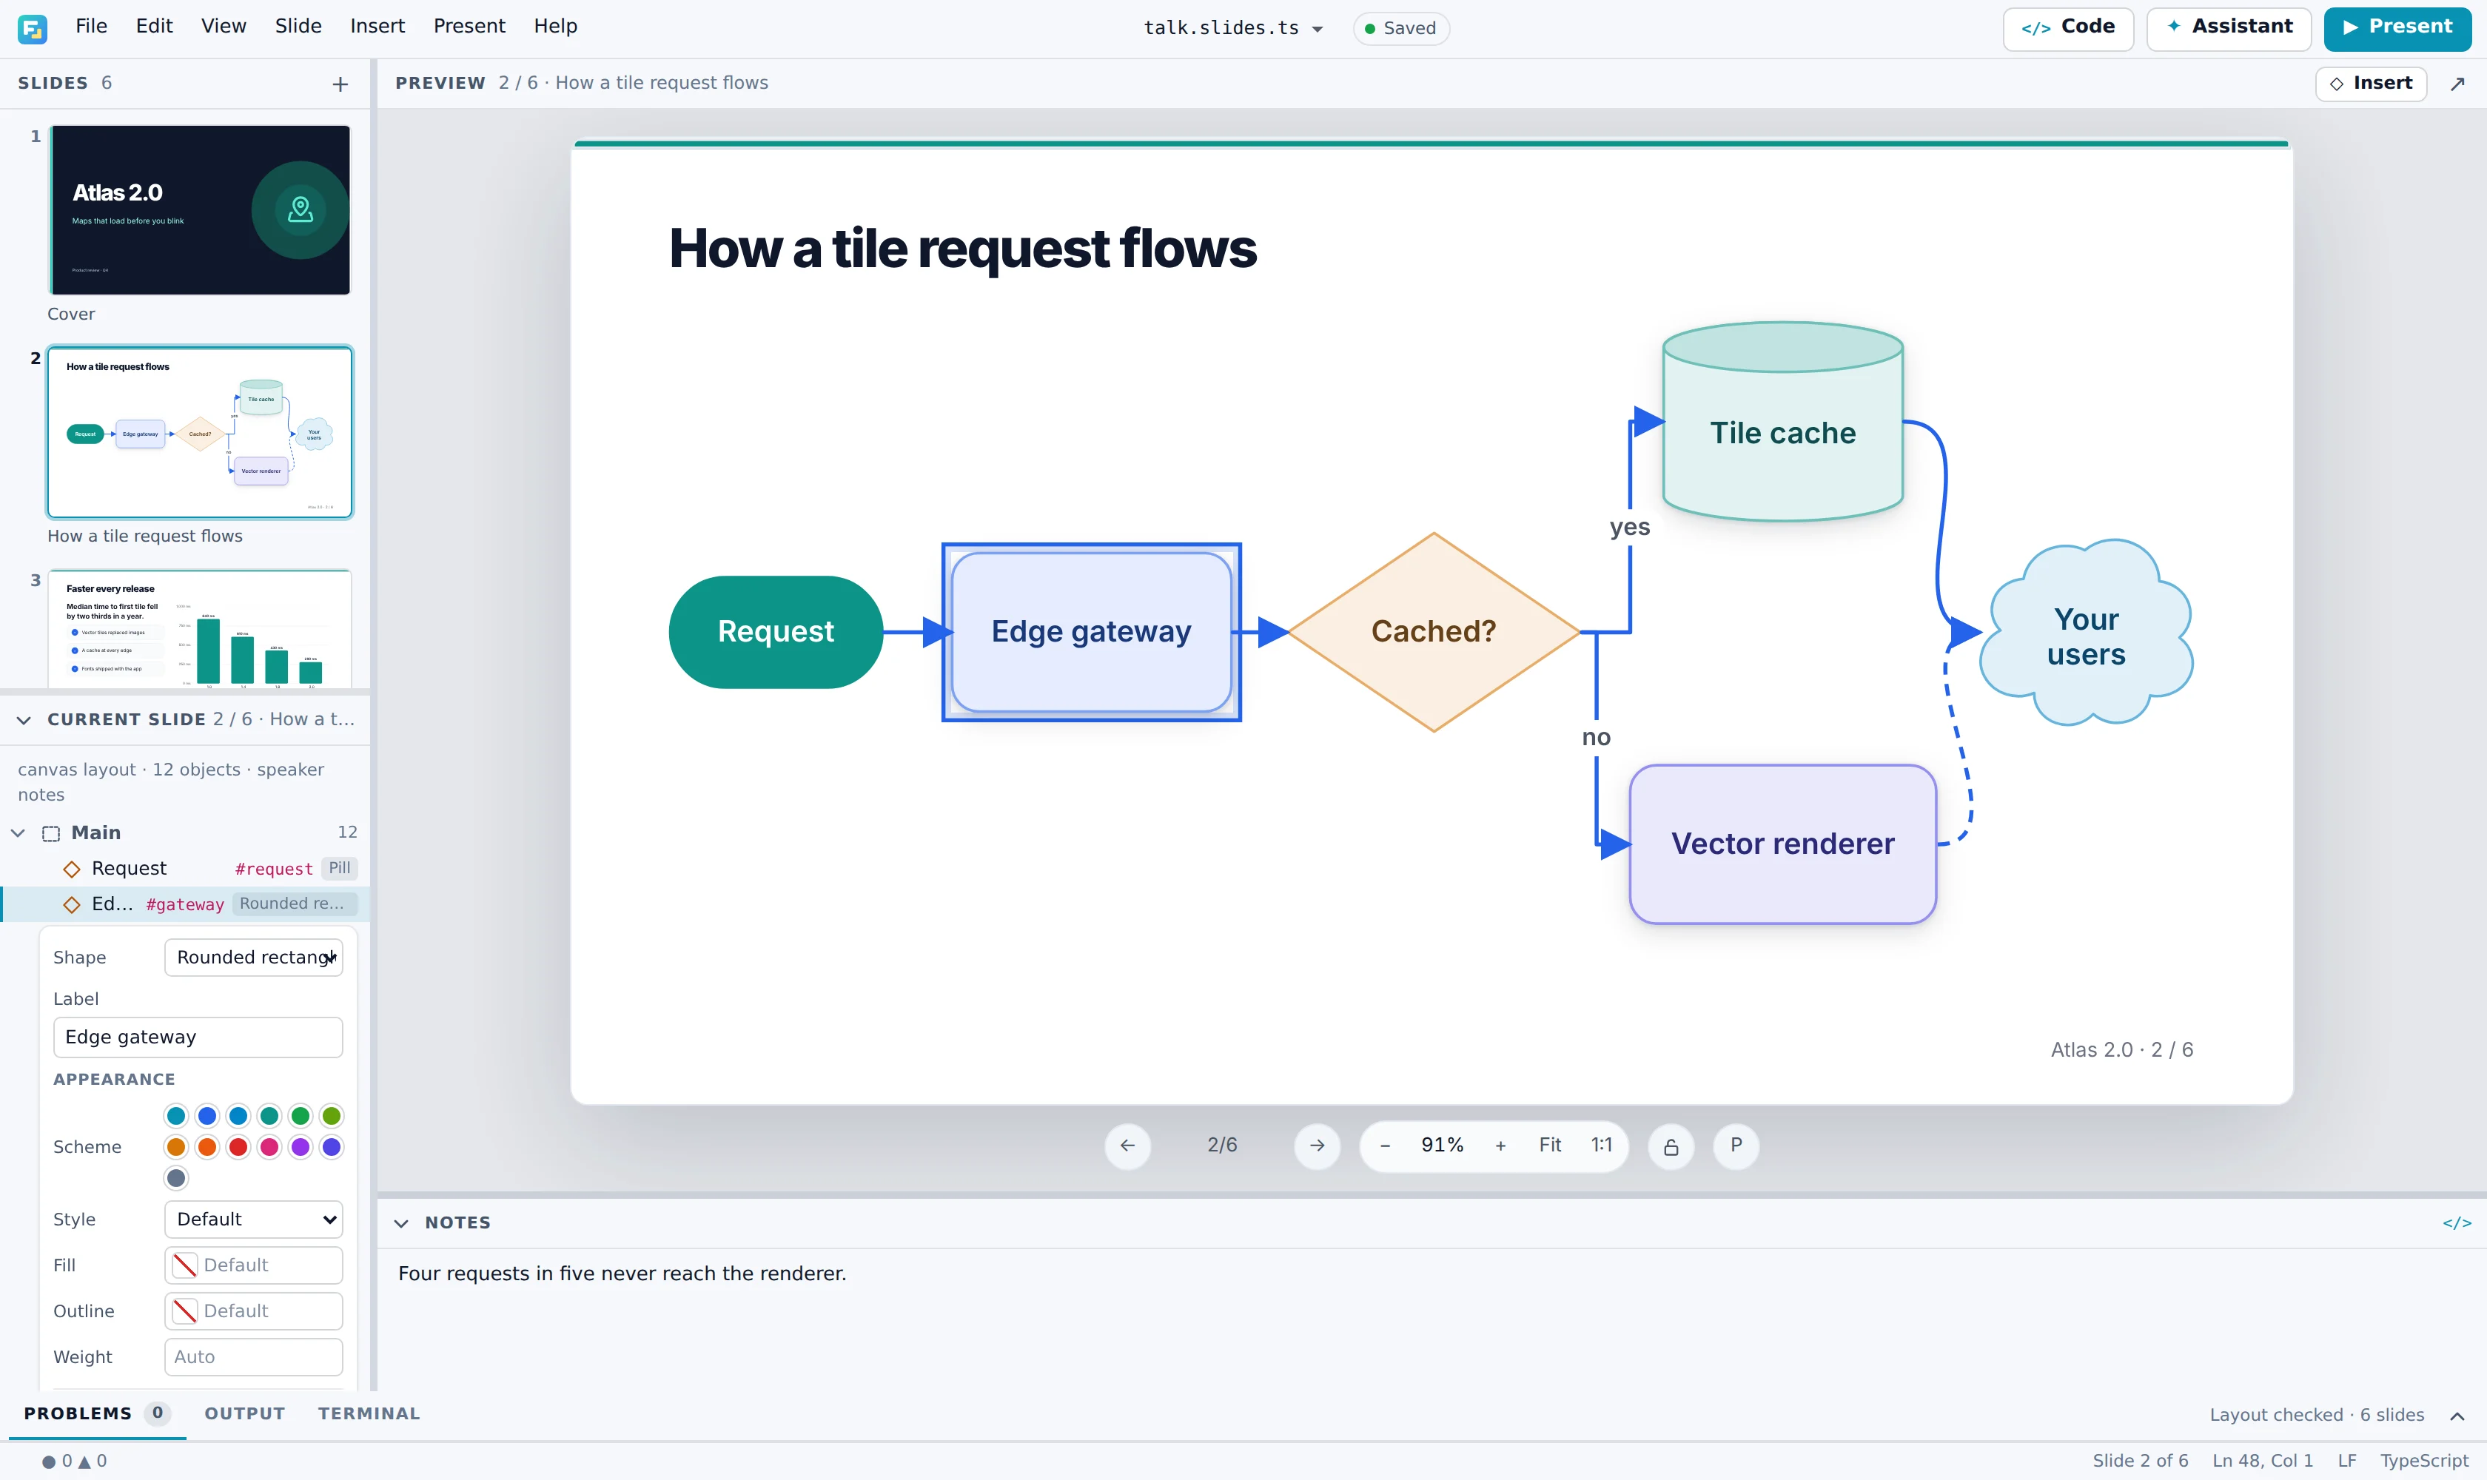Viewport: 2487px width, 1480px height.
Task: Expand bottom panel with chevron up
Action: tap(2457, 1416)
